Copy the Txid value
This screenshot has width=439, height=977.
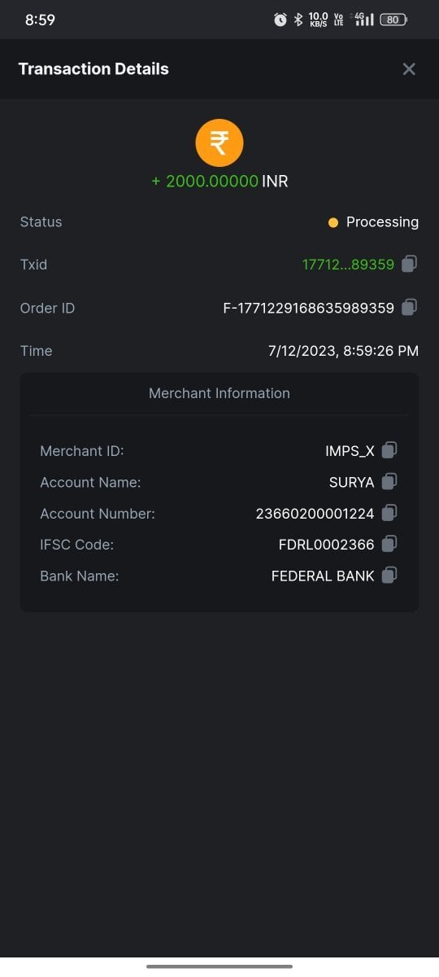click(410, 264)
